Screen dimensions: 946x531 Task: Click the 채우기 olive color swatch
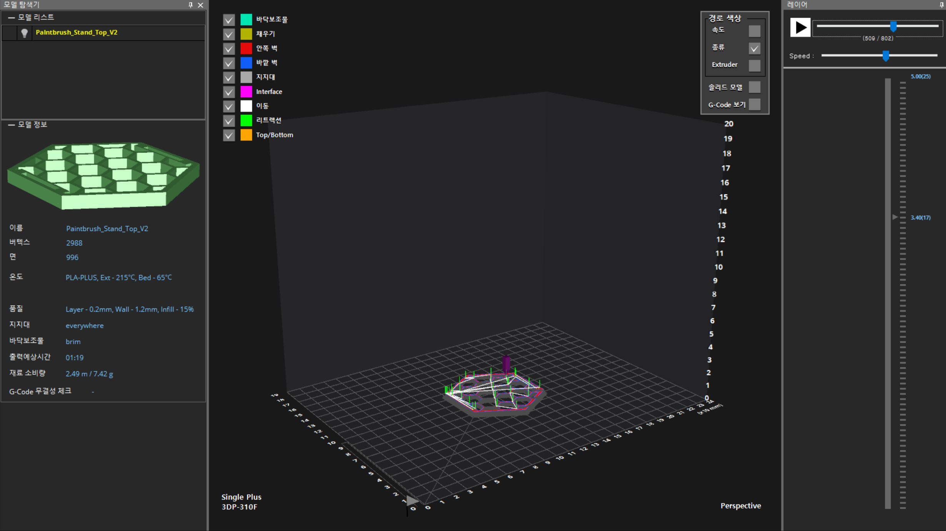point(246,34)
